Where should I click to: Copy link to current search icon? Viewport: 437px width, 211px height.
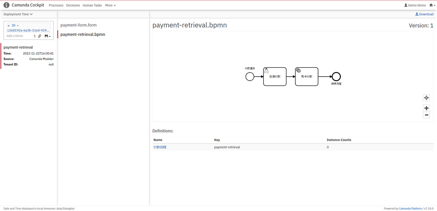40,36
